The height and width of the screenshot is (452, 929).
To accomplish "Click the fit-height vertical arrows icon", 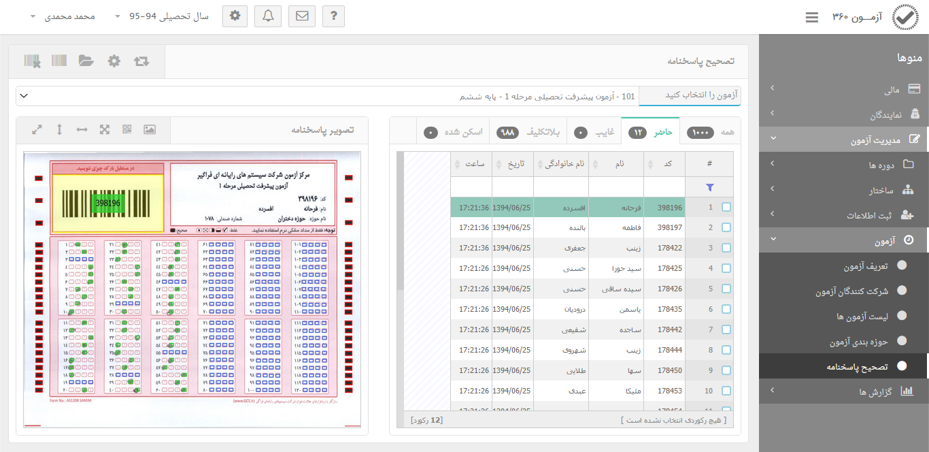I will 59,129.
